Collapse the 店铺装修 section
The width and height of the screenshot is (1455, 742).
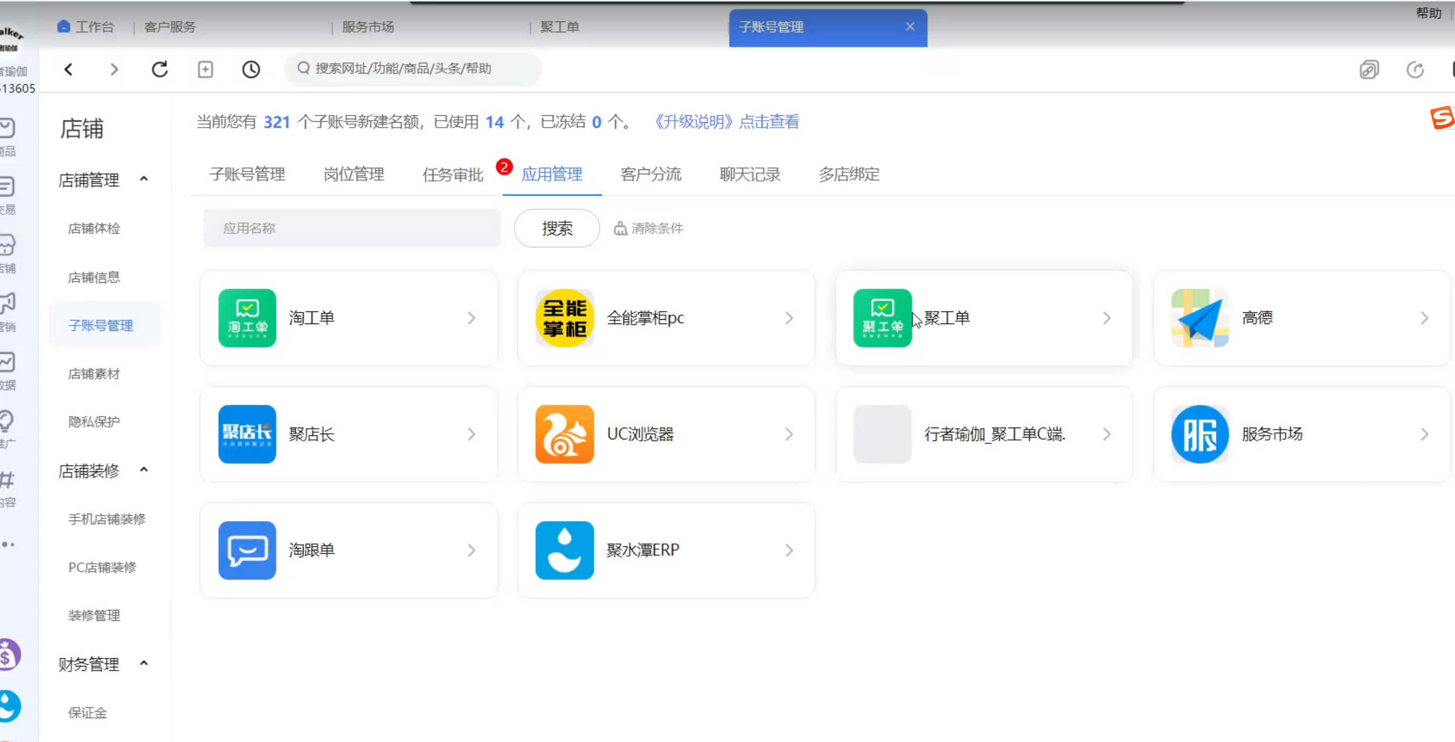pos(144,470)
